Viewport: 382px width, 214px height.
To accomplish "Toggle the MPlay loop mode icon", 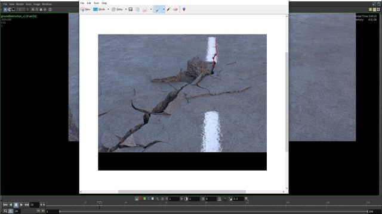I will [x=5, y=211].
